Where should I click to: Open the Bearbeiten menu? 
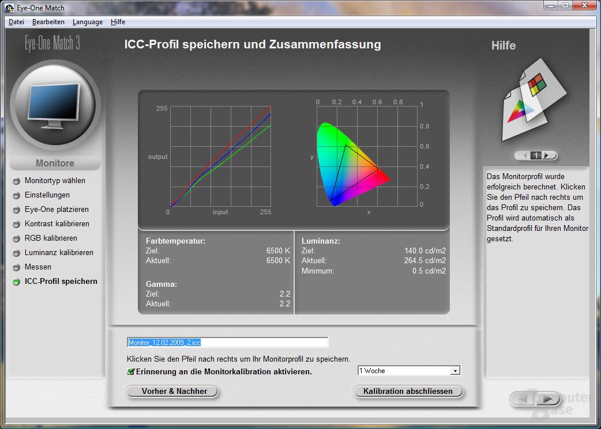click(48, 22)
